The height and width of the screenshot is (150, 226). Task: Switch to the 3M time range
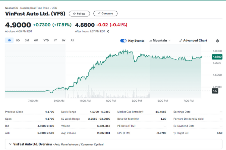pos(27,40)
